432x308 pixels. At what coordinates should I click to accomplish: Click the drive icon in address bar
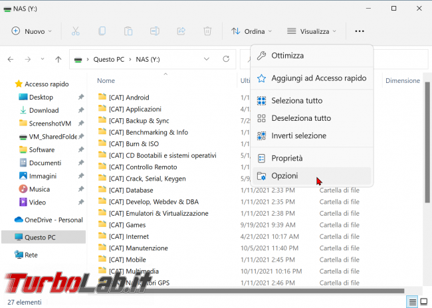coord(78,60)
